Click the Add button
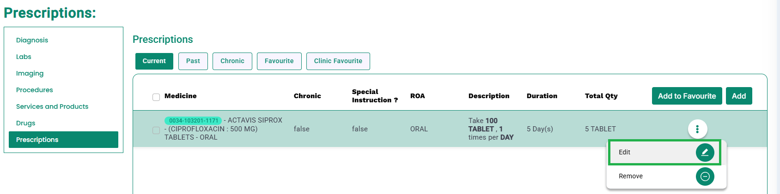This screenshot has height=194, width=780. (x=739, y=96)
